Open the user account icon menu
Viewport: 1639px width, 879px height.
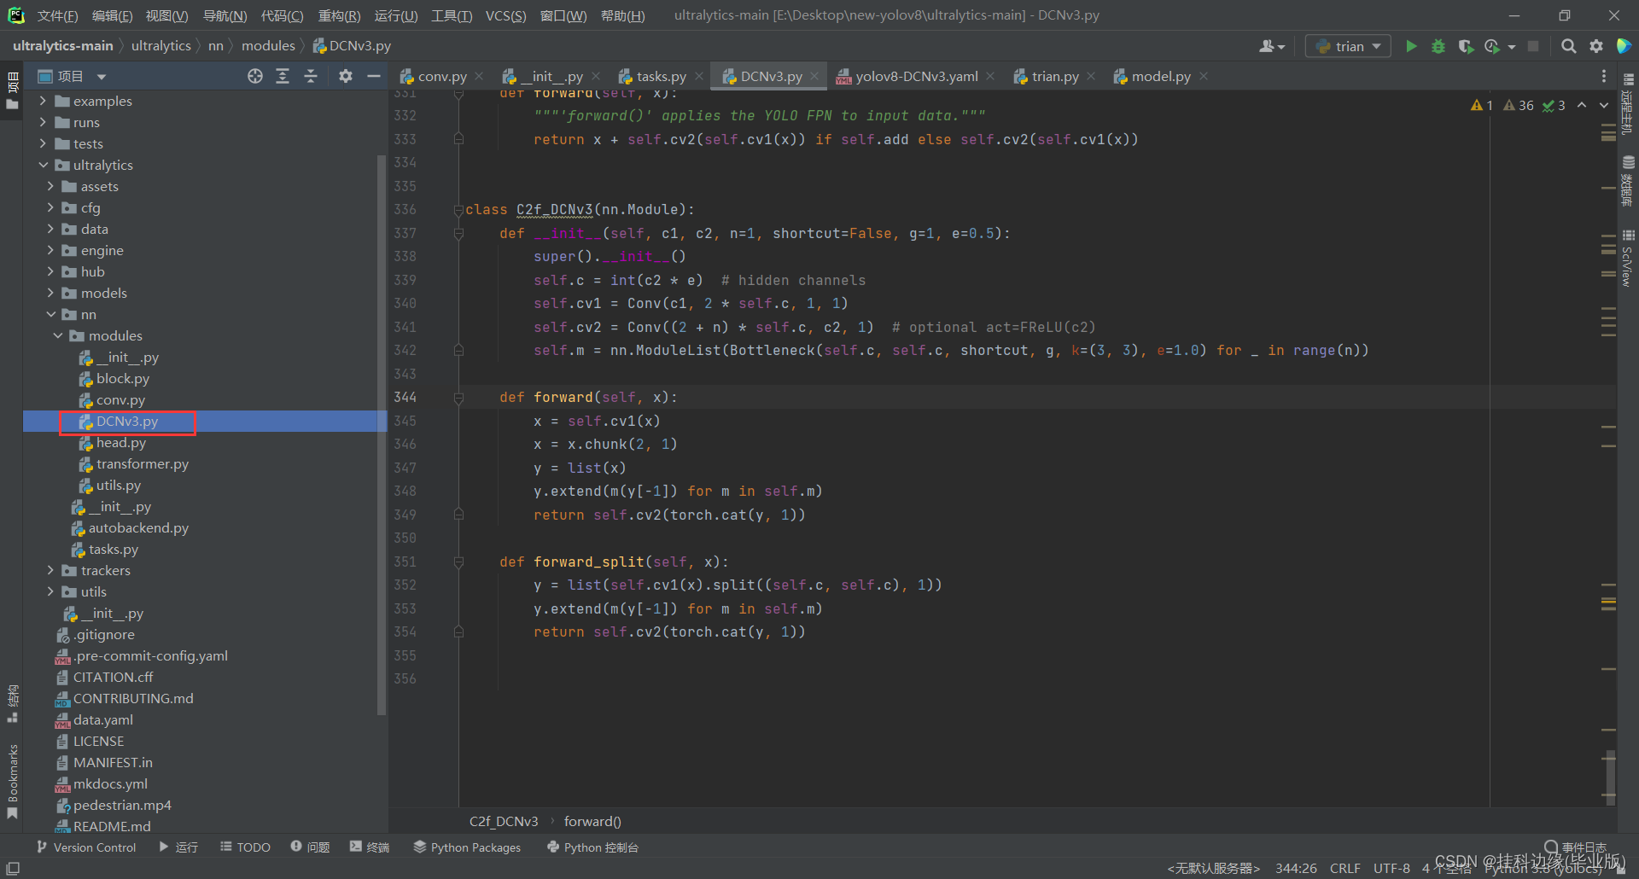tap(1271, 46)
